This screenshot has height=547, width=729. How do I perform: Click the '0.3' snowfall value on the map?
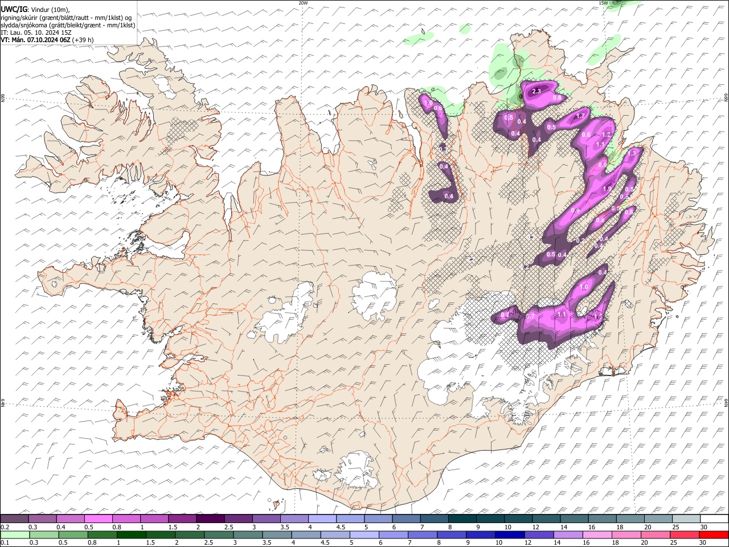tap(442, 149)
